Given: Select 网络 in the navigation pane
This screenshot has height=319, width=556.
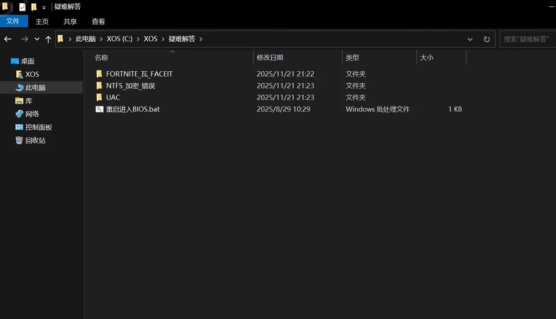Looking at the screenshot, I should point(32,114).
